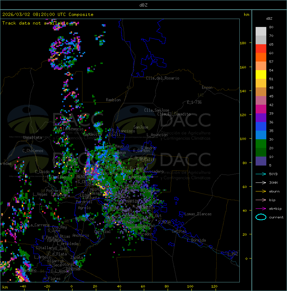Viewport: 287px width, 291px height.
Task: Click the 180 km vertical axis tick
Action: pos(243,43)
